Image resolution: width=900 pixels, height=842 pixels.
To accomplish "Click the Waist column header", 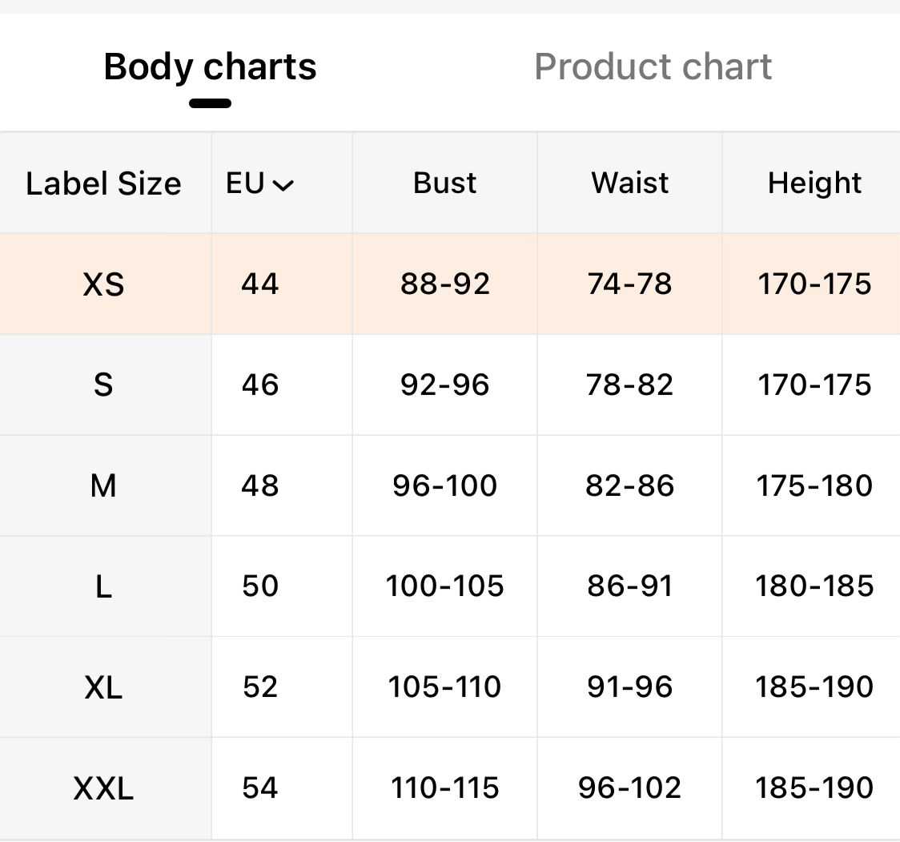I will click(x=630, y=183).
